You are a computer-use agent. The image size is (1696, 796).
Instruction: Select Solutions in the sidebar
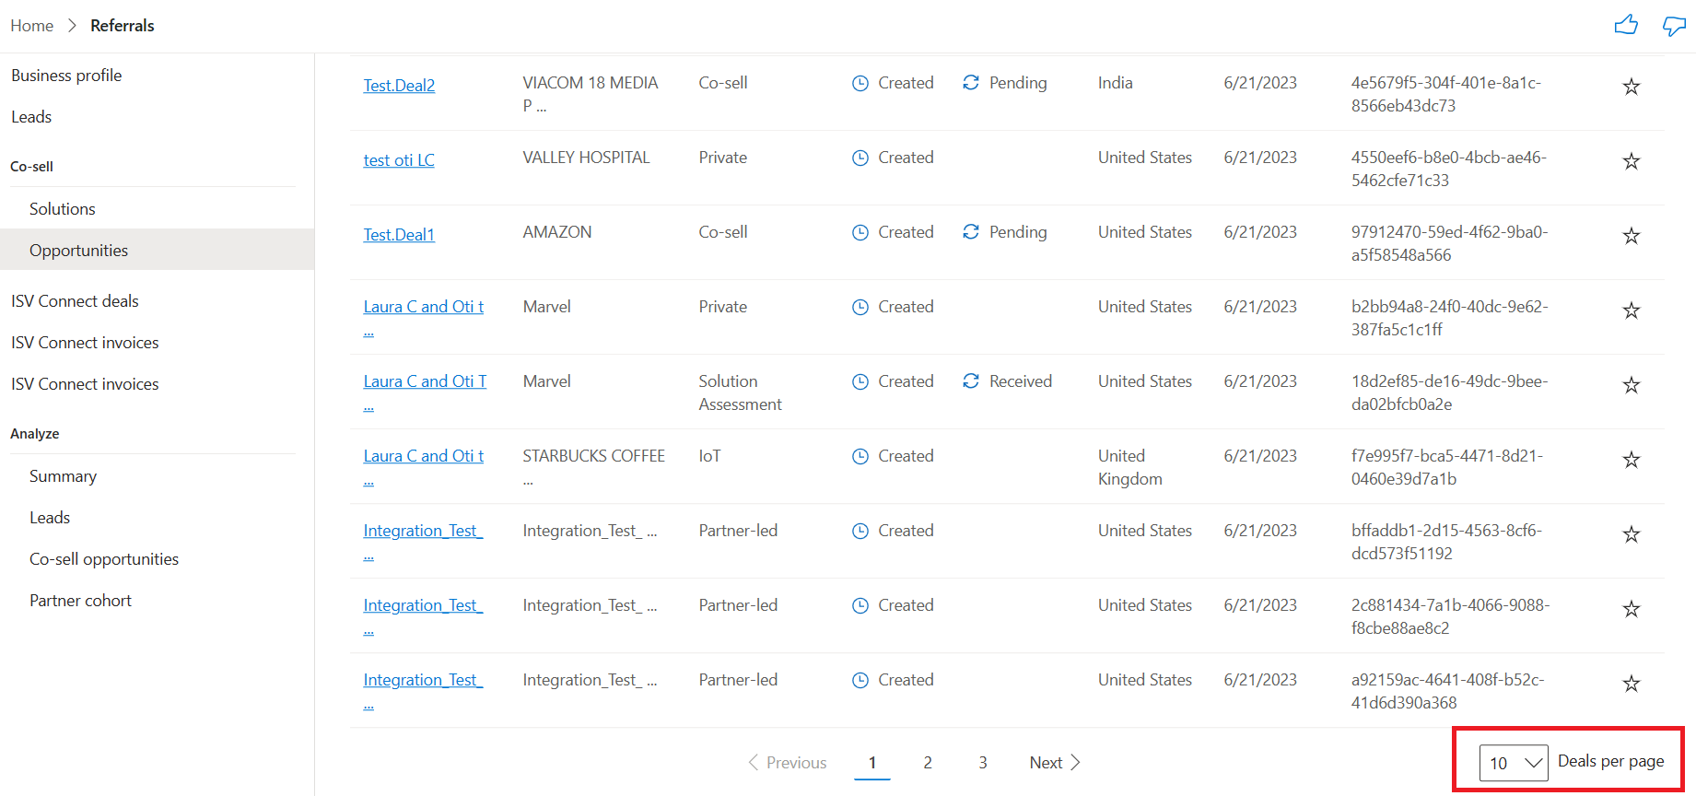coord(62,209)
